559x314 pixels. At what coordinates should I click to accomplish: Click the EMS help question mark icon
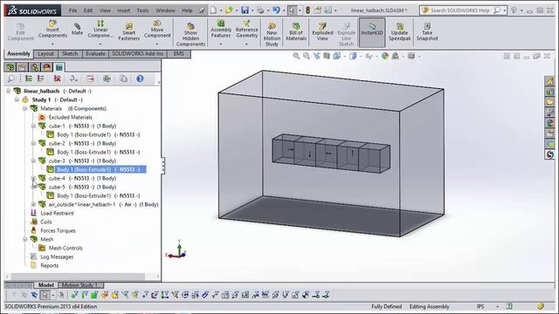(140, 78)
